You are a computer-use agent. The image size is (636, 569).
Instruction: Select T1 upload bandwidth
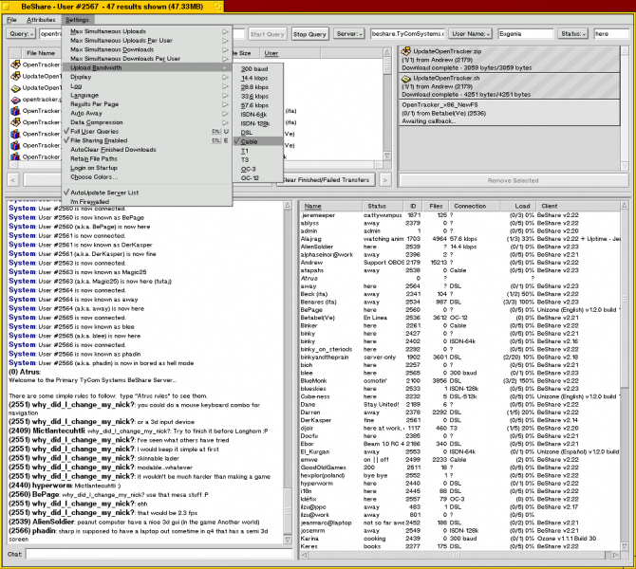coord(258,151)
